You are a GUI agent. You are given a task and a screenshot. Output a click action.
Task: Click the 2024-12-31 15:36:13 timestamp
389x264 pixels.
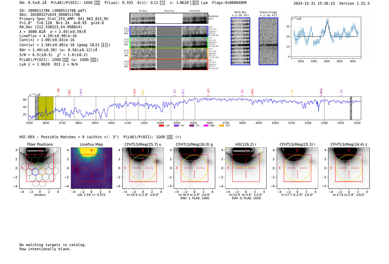(314, 3)
